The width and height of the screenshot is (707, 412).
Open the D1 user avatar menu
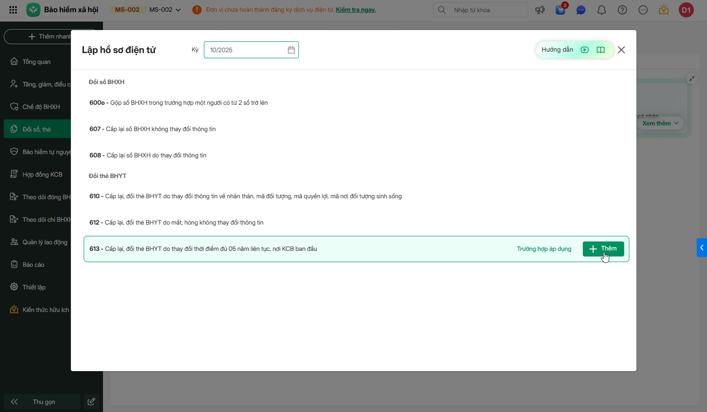tap(686, 10)
